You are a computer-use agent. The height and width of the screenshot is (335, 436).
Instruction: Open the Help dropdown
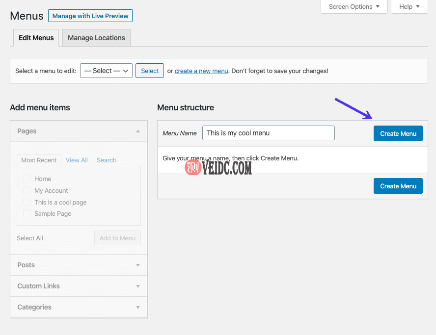409,7
